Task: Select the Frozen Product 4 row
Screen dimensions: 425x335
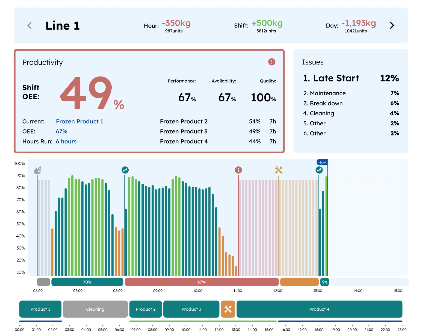Action: pyautogui.click(x=218, y=141)
